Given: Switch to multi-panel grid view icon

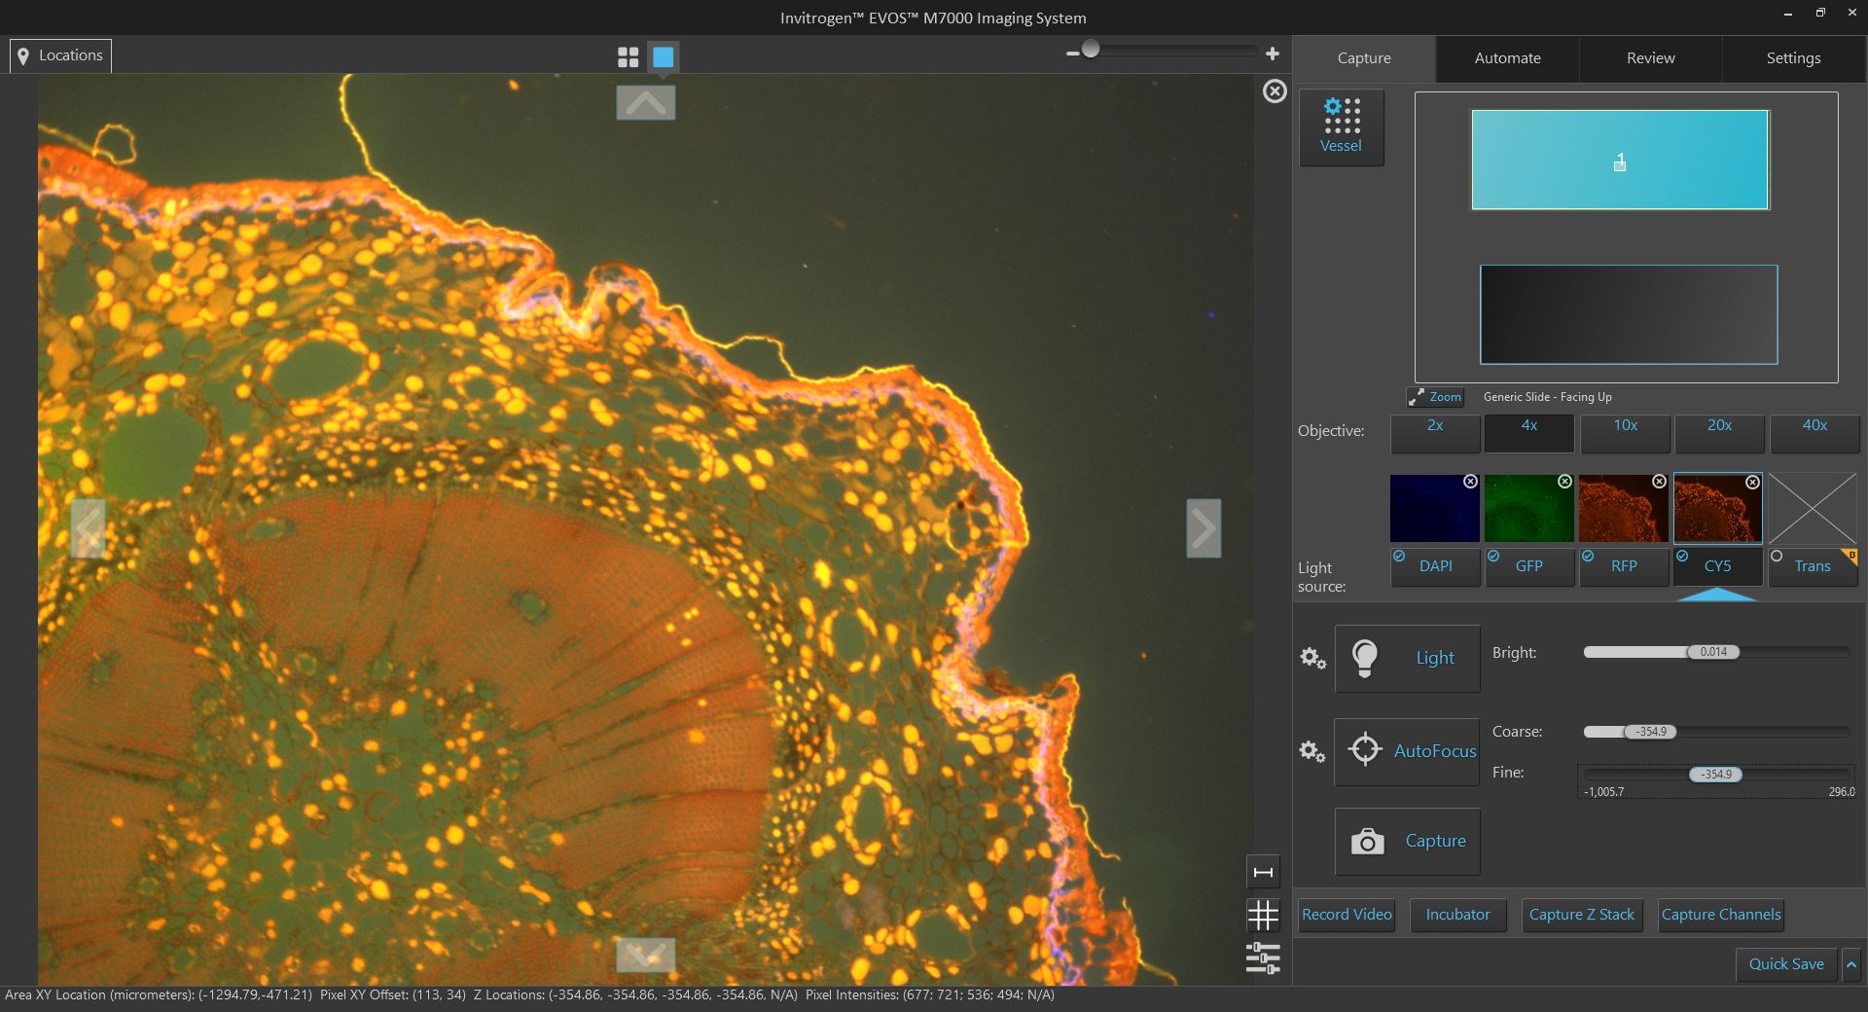Looking at the screenshot, I should point(628,57).
